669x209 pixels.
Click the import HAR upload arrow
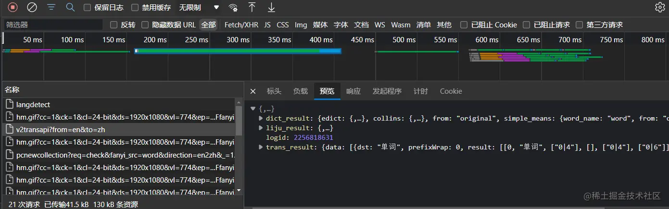click(x=252, y=7)
